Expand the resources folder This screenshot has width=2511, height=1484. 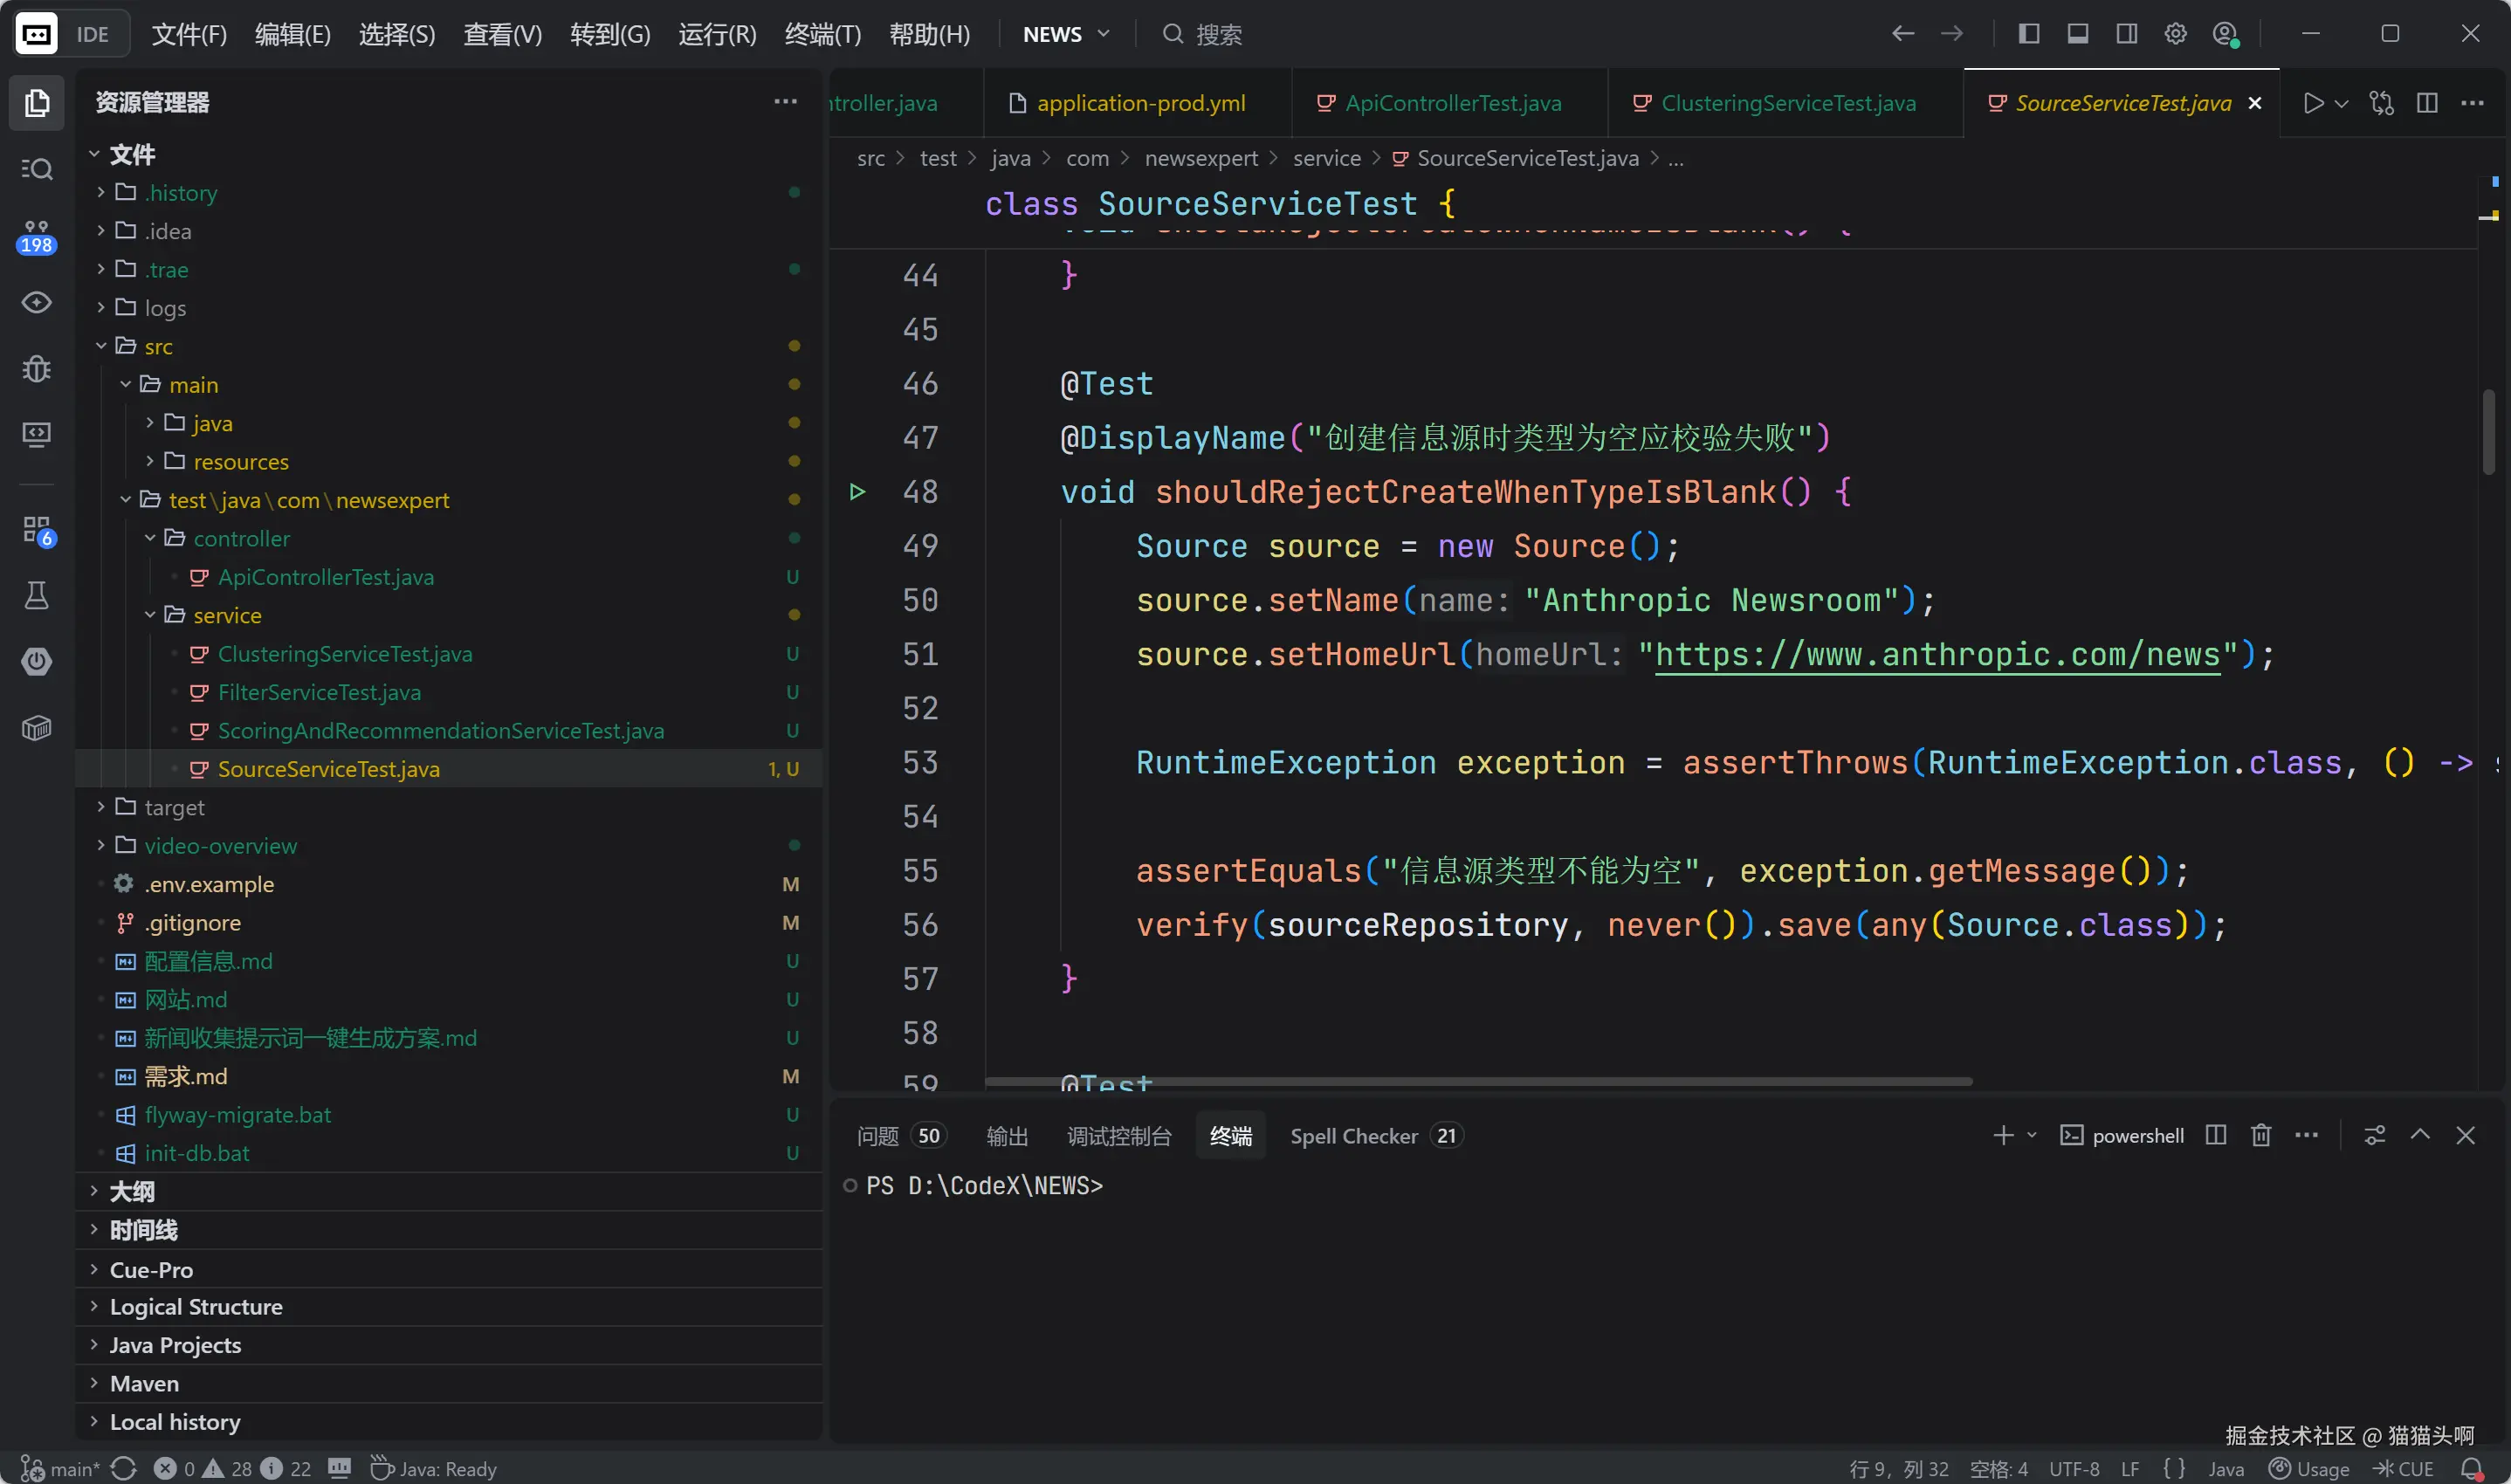[x=150, y=461]
